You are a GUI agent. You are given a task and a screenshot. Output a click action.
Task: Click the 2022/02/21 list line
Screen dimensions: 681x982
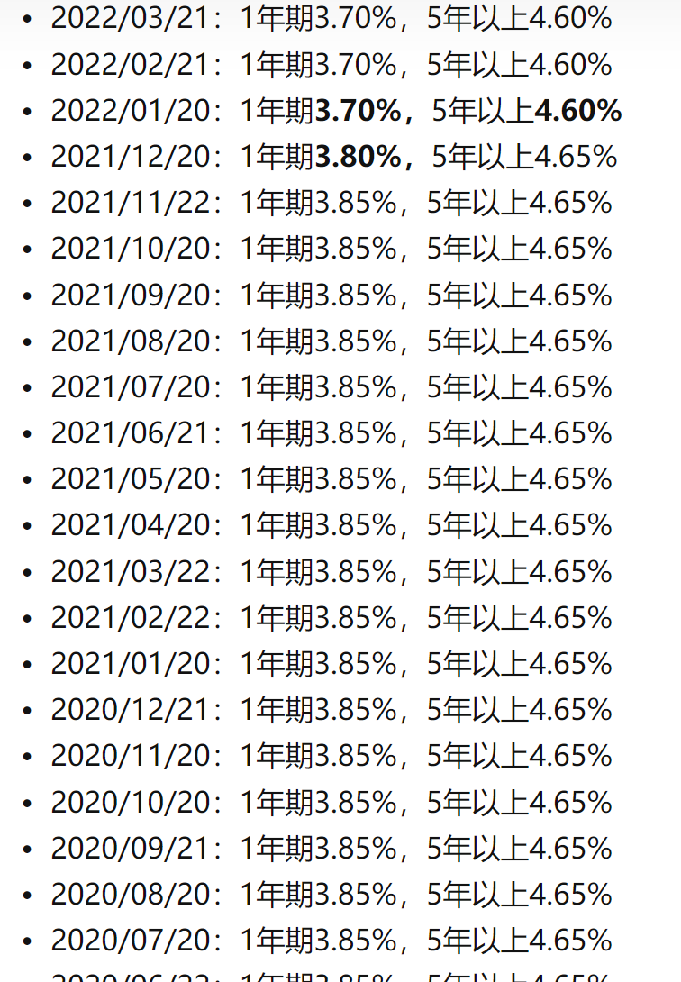(331, 64)
